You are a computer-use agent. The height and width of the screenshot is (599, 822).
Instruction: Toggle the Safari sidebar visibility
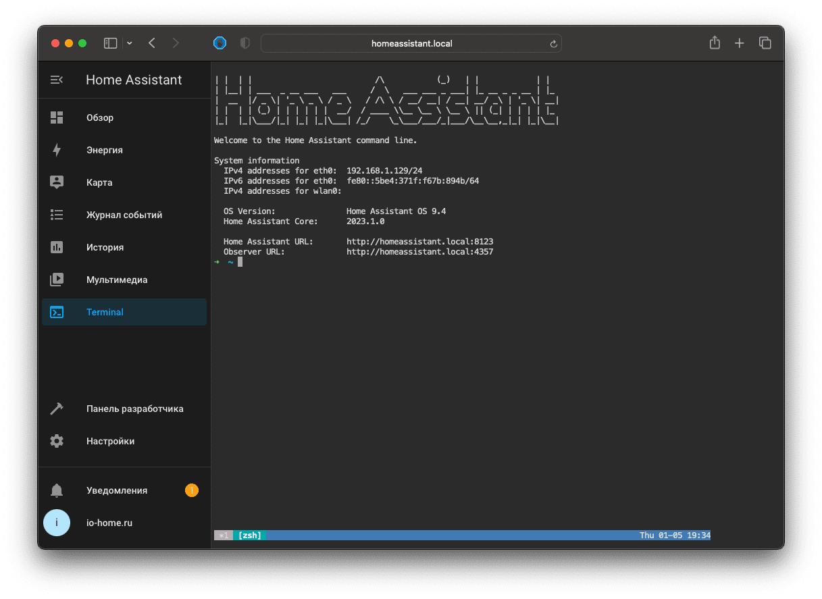[110, 43]
